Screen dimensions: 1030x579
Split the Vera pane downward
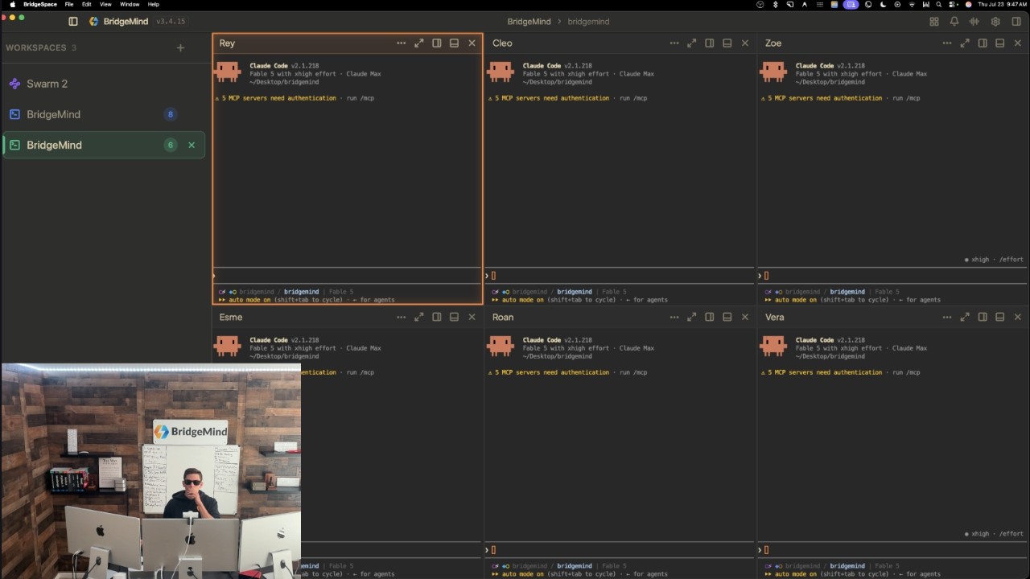[x=999, y=317]
